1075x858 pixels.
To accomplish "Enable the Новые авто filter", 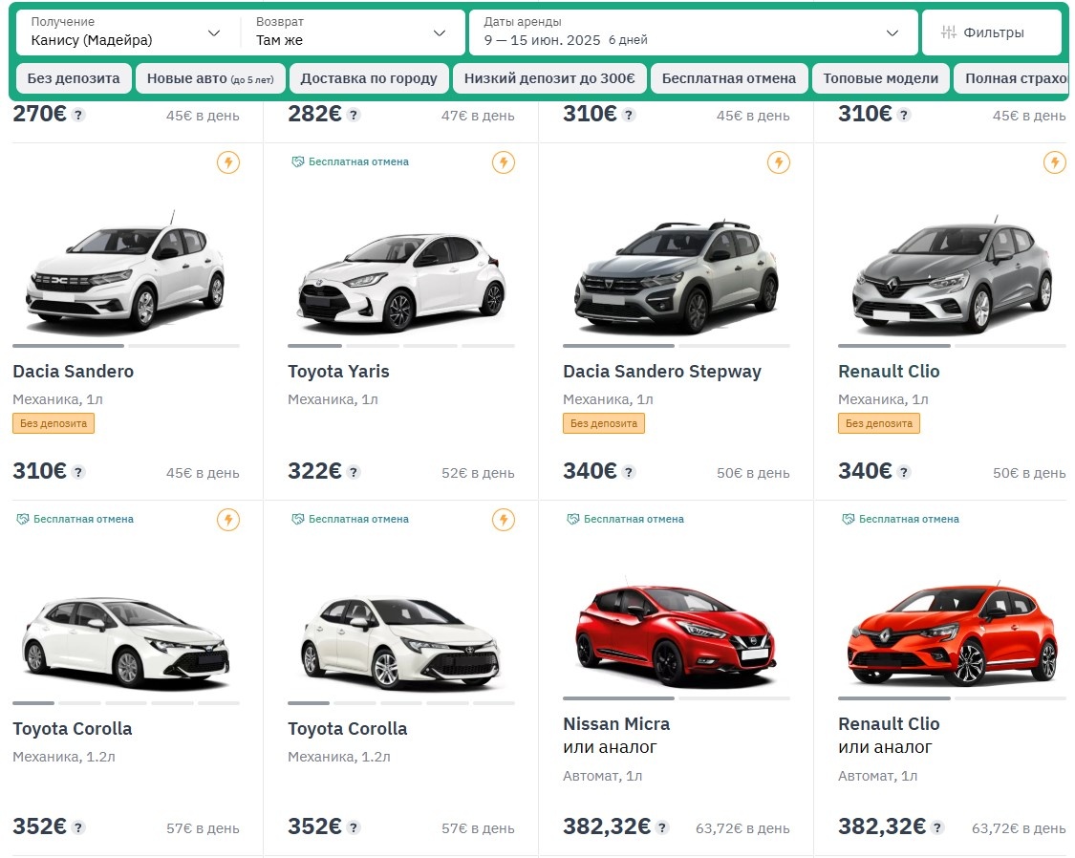I will point(209,78).
